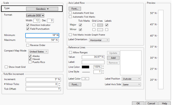Click the reference lines list box

point(131,63)
